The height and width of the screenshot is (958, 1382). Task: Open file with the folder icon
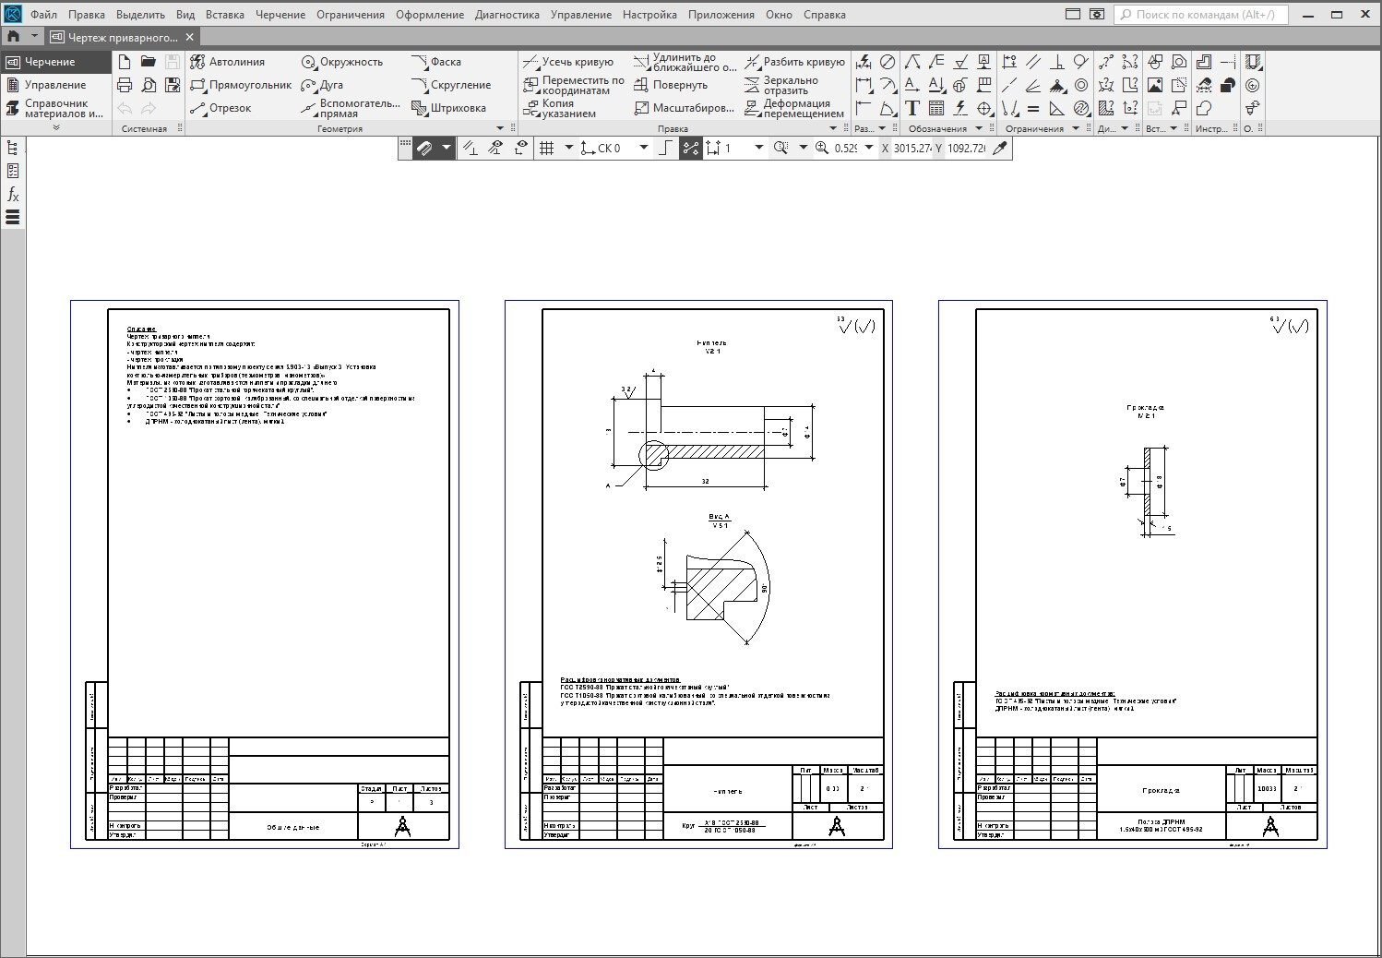148,62
